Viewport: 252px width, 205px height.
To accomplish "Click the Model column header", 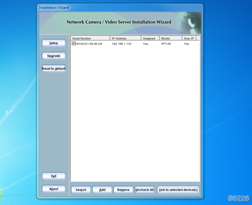I will point(170,38).
